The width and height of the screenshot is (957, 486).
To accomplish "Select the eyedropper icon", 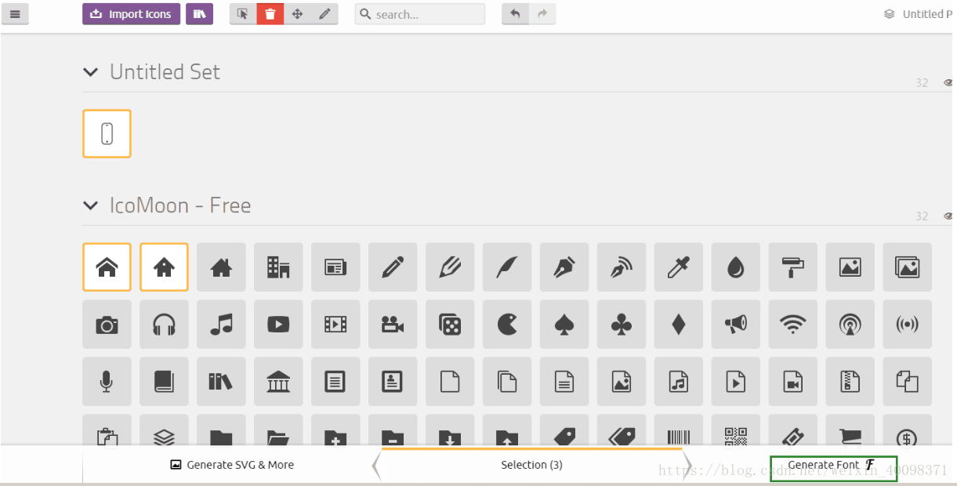I will pyautogui.click(x=679, y=267).
